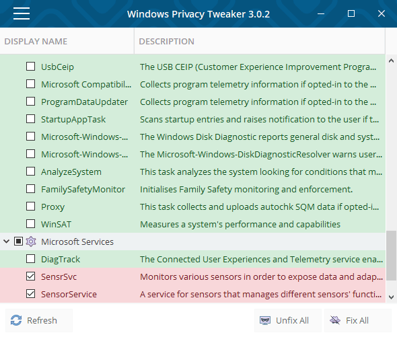Maximize the Windows Privacy Tweaker window
397x337 pixels.
(351, 13)
